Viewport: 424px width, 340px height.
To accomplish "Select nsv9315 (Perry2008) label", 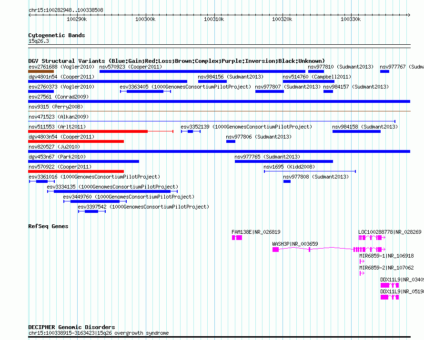I will pos(56,107).
